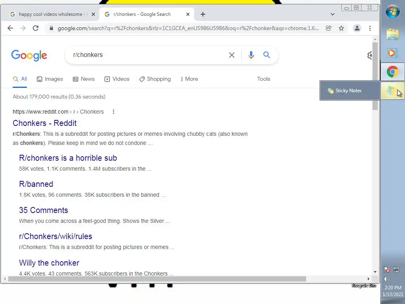The width and height of the screenshot is (405, 304).
Task: Share this page via address bar icon
Action: 329,28
